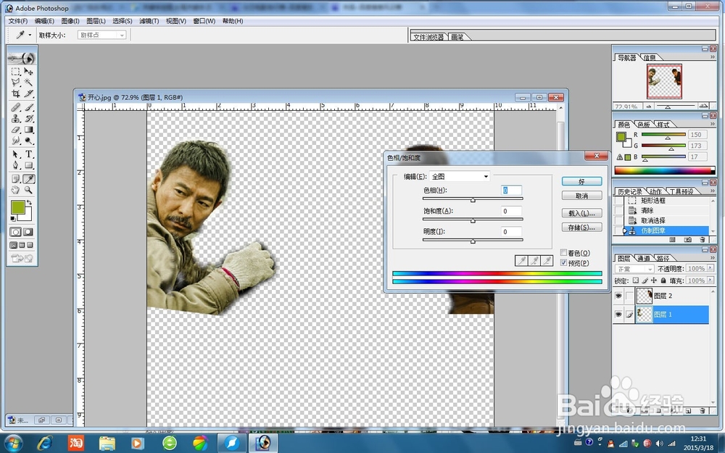Switch to the 通道 tab

coord(643,259)
